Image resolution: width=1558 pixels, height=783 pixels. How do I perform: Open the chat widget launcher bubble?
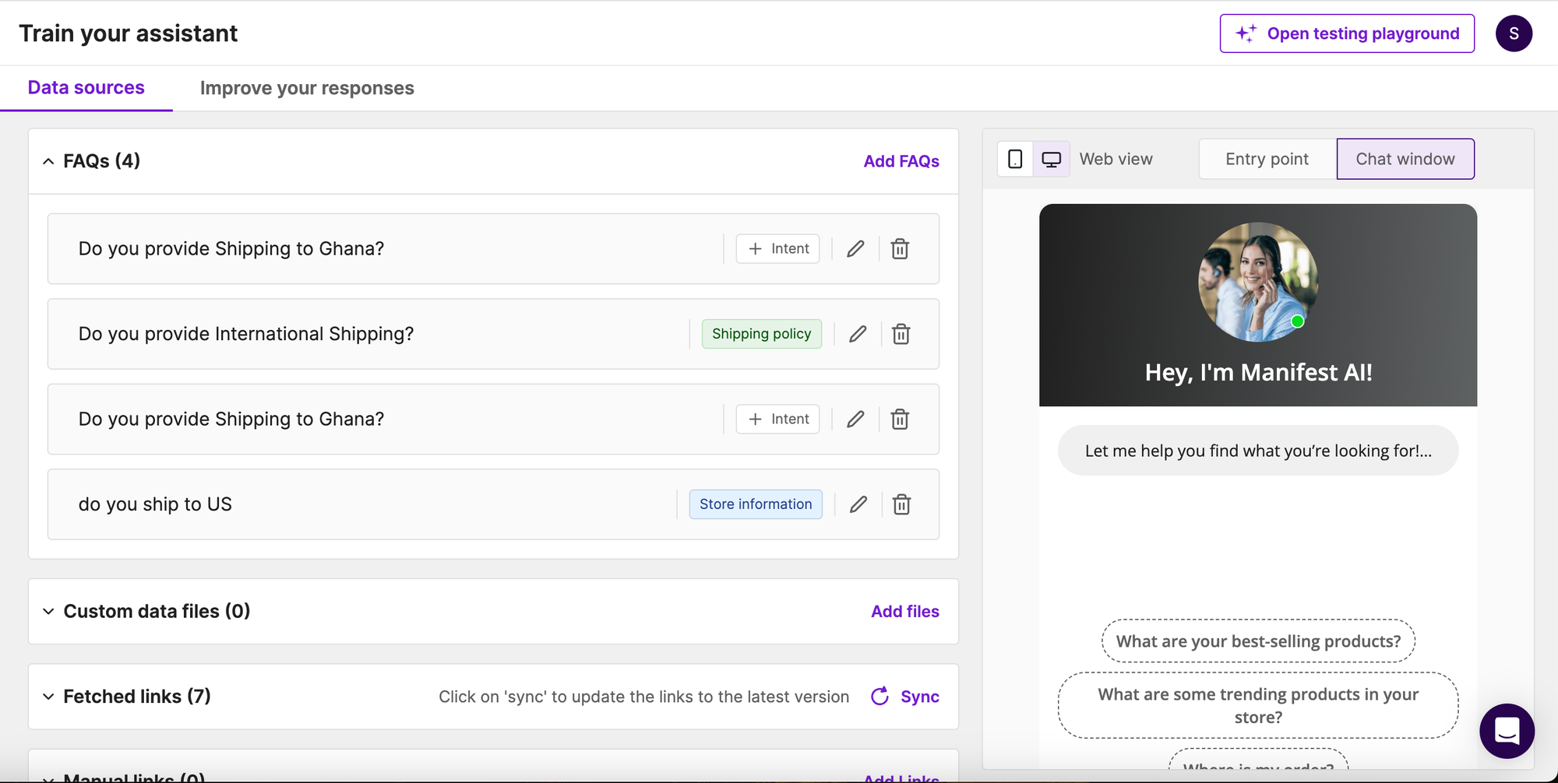pyautogui.click(x=1507, y=731)
